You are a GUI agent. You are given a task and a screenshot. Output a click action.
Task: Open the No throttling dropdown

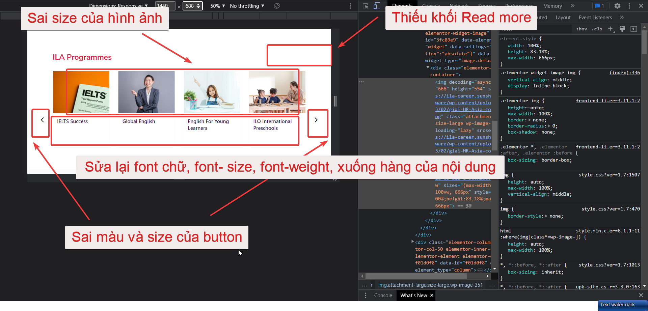coord(247,6)
